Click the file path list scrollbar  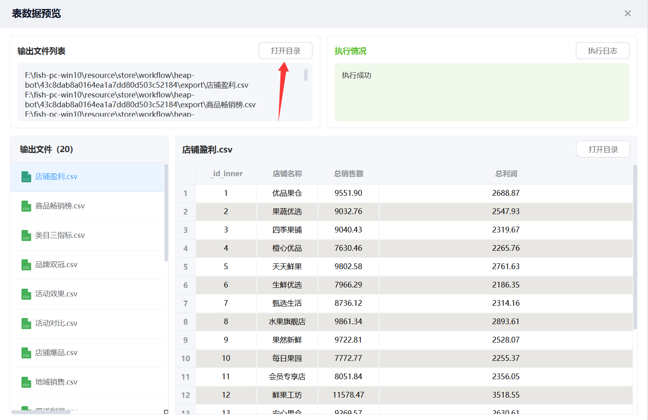pyautogui.click(x=306, y=75)
